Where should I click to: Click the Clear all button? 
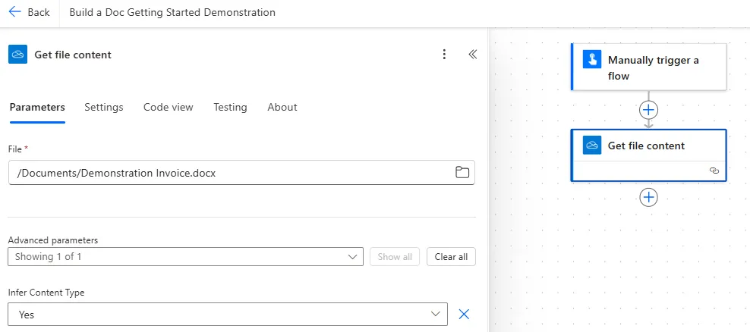pos(451,256)
